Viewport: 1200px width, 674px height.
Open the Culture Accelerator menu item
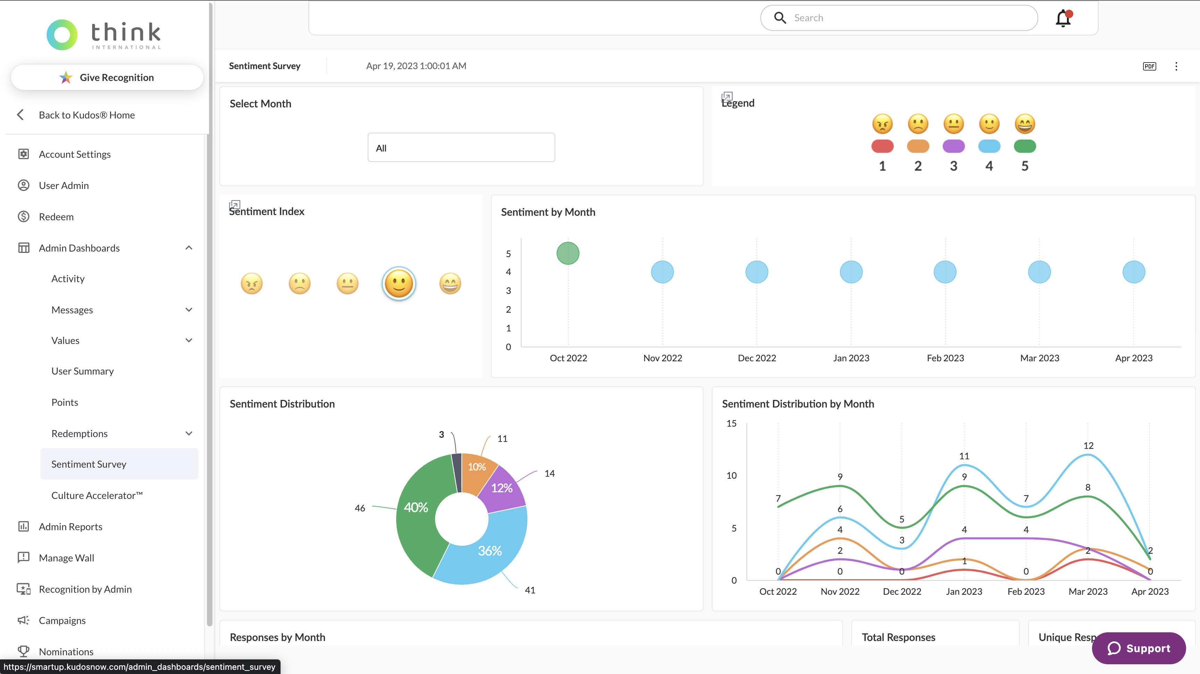tap(97, 495)
